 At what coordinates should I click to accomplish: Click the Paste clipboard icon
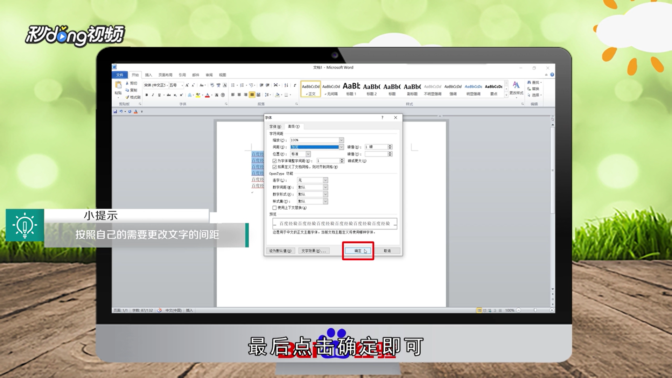tap(118, 85)
